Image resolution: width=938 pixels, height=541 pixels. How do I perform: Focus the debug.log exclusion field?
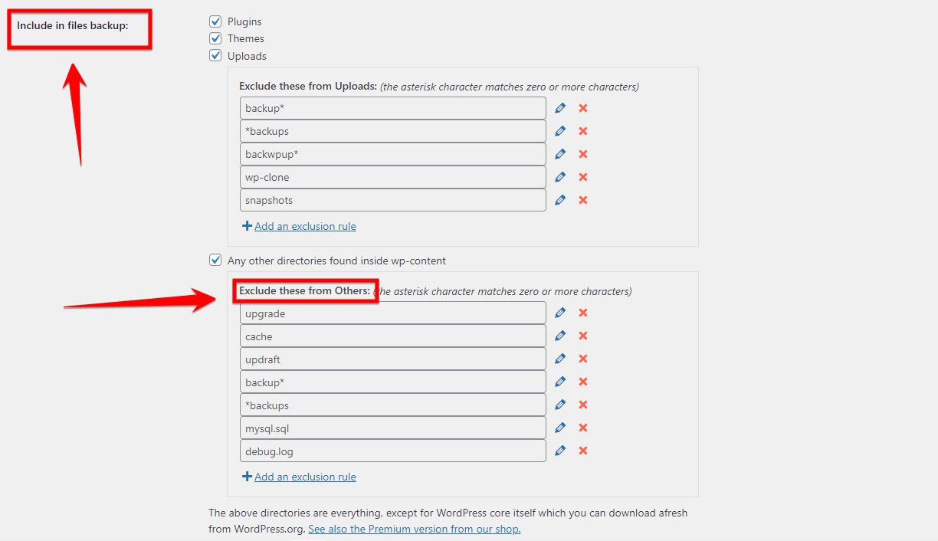point(392,451)
